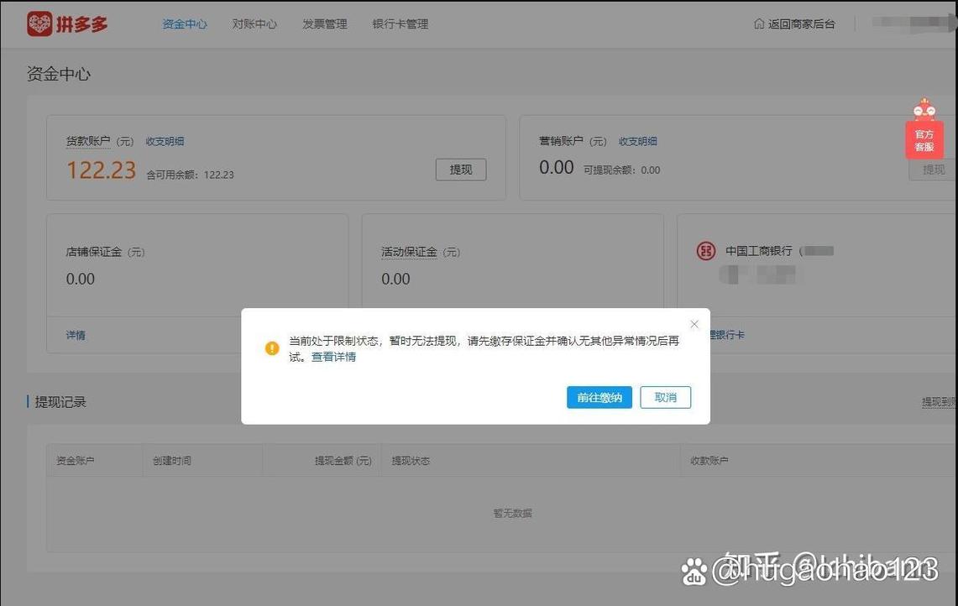Open 货款账户 收支明细 link
The width and height of the screenshot is (958, 606).
[x=165, y=141]
